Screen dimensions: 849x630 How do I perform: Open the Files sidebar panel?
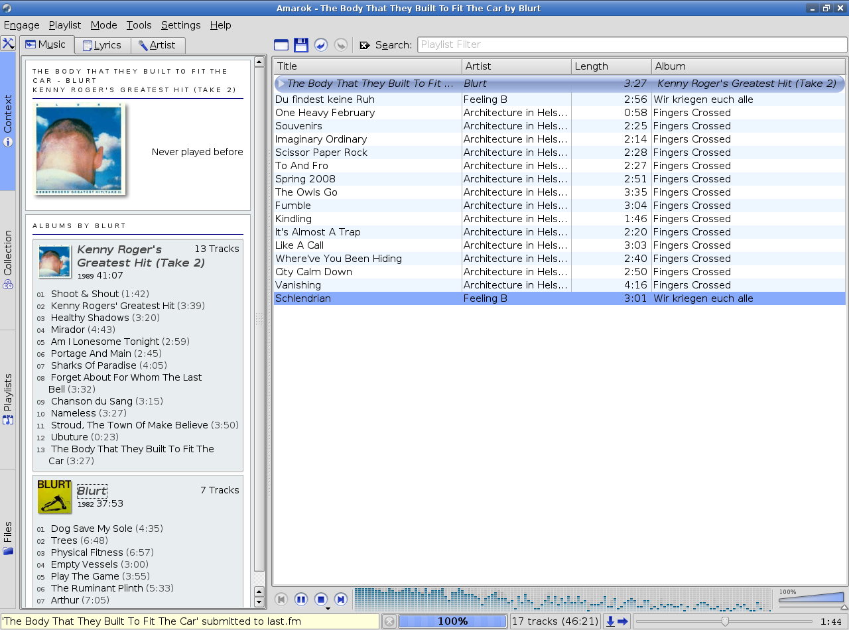(x=8, y=538)
